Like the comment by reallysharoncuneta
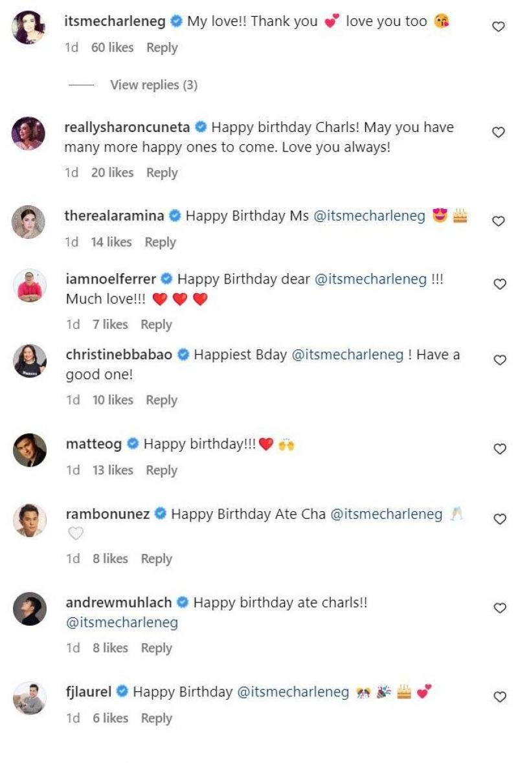Image resolution: width=518 pixels, height=763 pixels. (x=498, y=132)
